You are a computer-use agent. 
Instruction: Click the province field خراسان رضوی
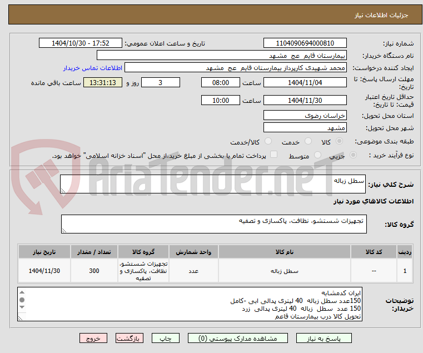(305, 115)
